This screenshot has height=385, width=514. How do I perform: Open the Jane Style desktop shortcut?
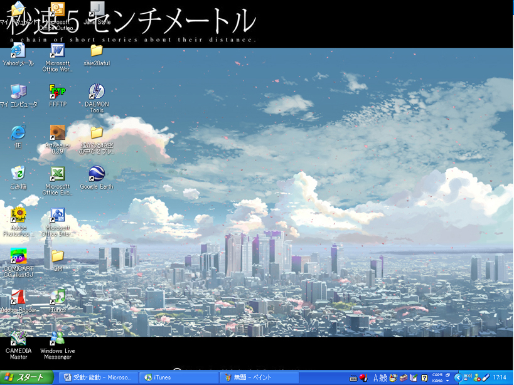pyautogui.click(x=97, y=13)
